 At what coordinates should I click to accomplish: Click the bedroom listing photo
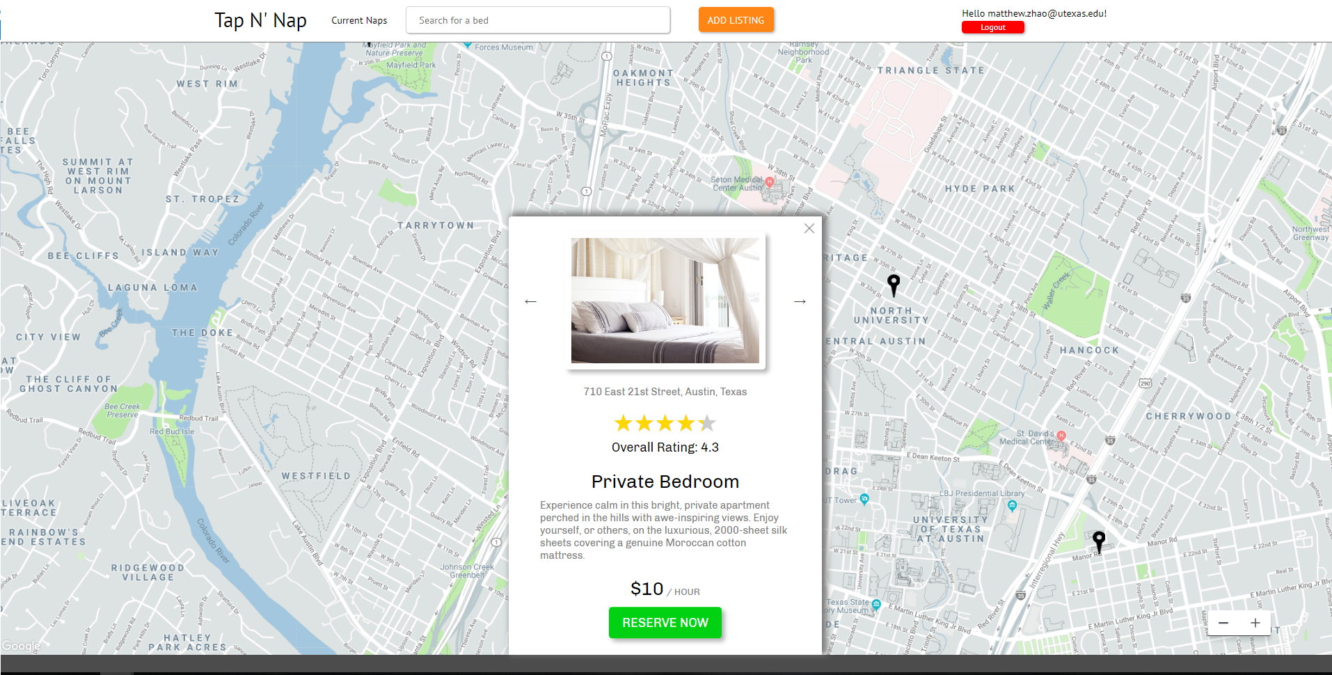pyautogui.click(x=665, y=301)
